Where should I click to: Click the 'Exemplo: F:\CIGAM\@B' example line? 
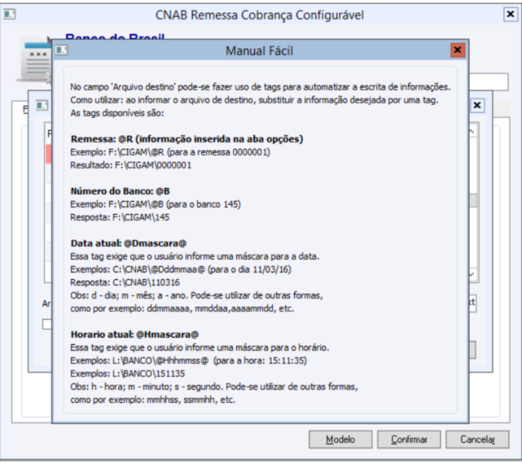(x=155, y=204)
